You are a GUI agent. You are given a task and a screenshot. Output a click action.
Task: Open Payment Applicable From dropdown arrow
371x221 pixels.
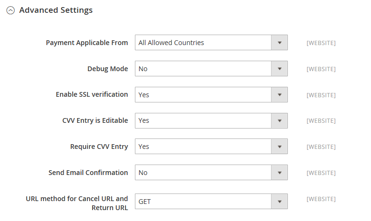point(279,43)
